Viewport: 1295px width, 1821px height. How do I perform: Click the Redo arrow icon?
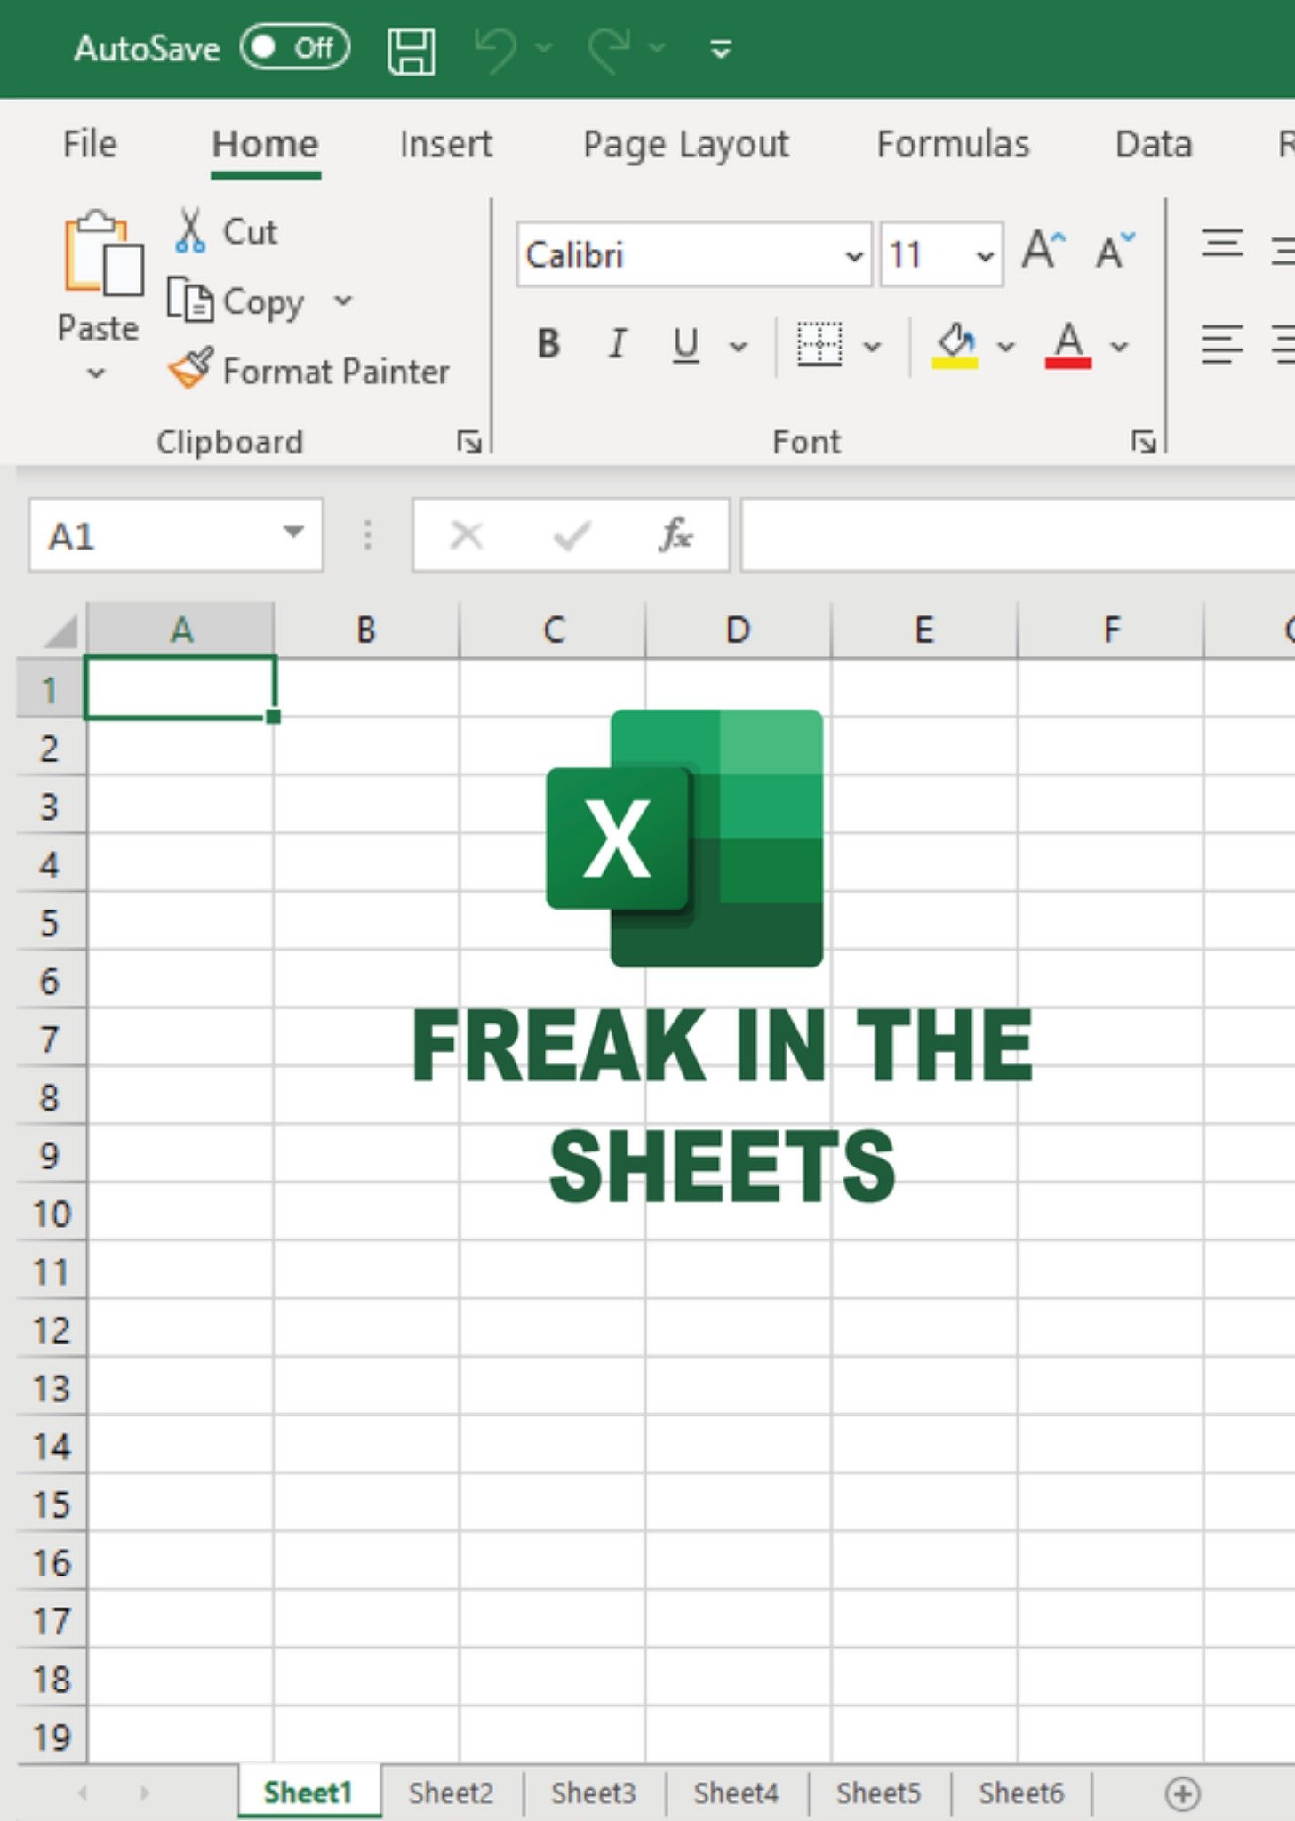(609, 49)
